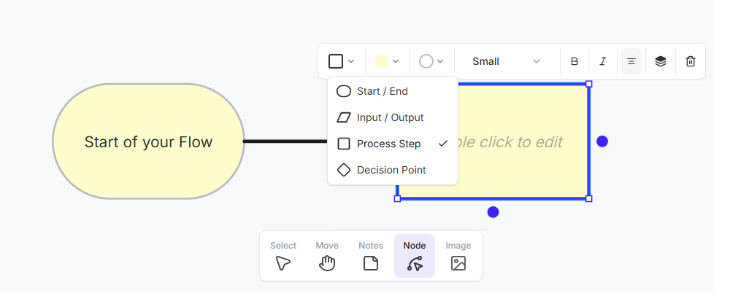This screenshot has width=730, height=296.
Task: Delete node with trash icon
Action: (x=691, y=61)
